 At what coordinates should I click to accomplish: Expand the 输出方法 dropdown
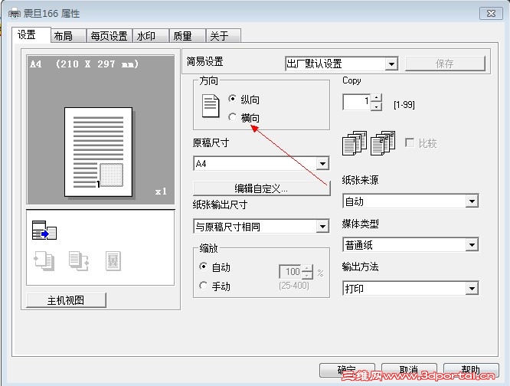click(x=410, y=288)
